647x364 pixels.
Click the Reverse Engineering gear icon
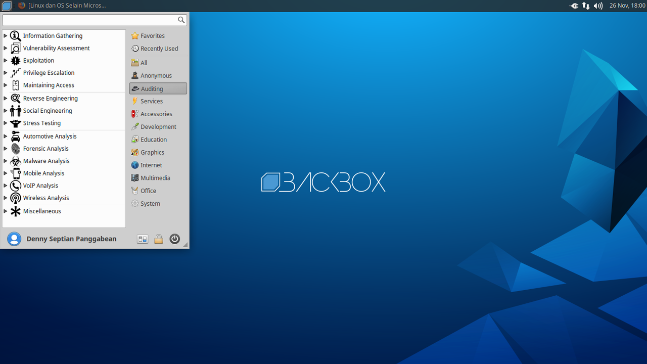click(x=16, y=99)
